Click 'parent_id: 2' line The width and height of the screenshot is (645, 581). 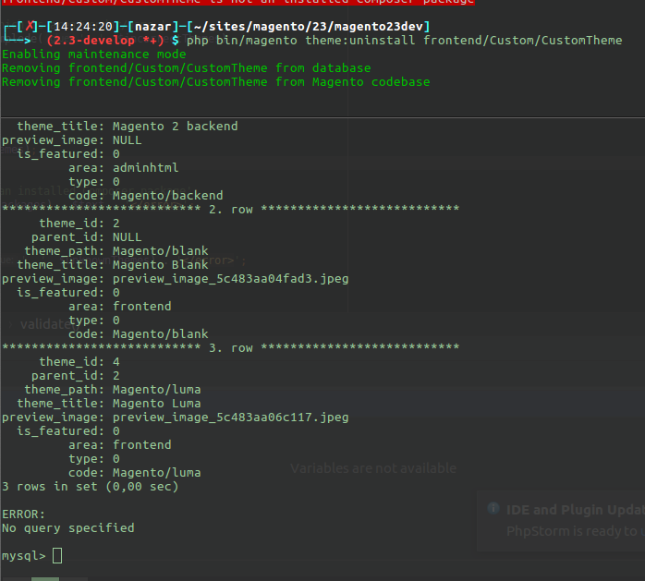76,376
